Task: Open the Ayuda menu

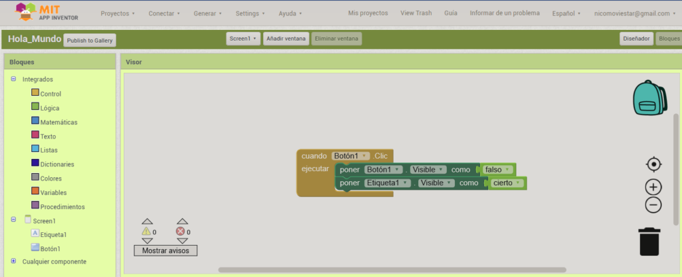Action: pyautogui.click(x=290, y=13)
